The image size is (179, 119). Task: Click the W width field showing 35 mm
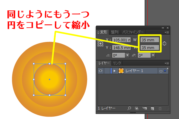[149, 40]
